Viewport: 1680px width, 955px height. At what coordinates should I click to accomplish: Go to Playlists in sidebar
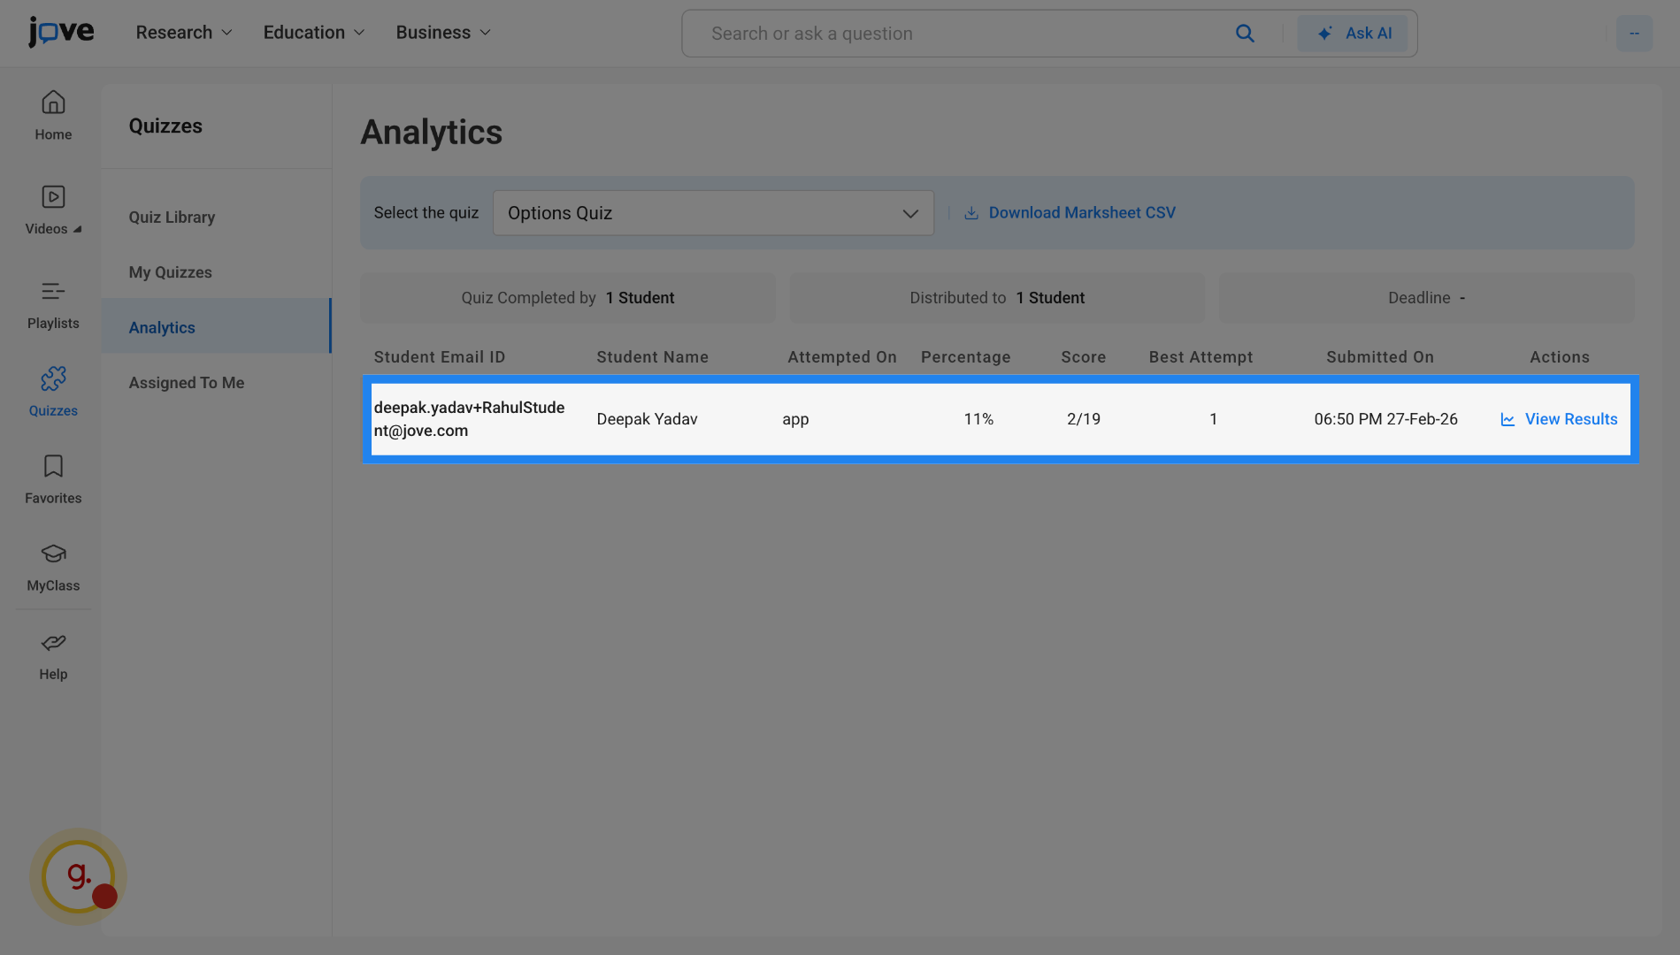point(53,292)
